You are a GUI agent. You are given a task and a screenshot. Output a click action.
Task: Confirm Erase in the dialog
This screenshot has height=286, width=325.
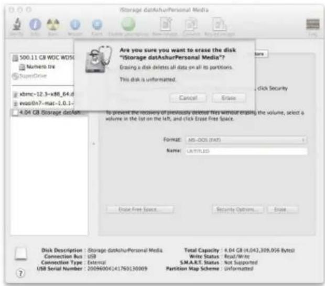[229, 98]
